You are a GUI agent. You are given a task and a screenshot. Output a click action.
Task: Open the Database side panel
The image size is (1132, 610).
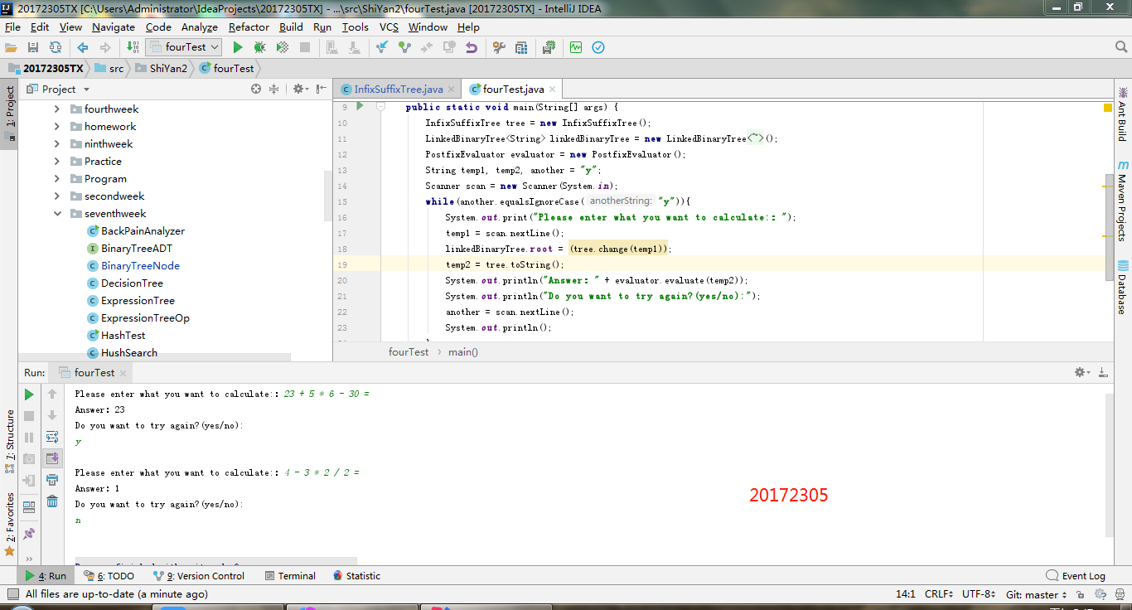[x=1123, y=287]
